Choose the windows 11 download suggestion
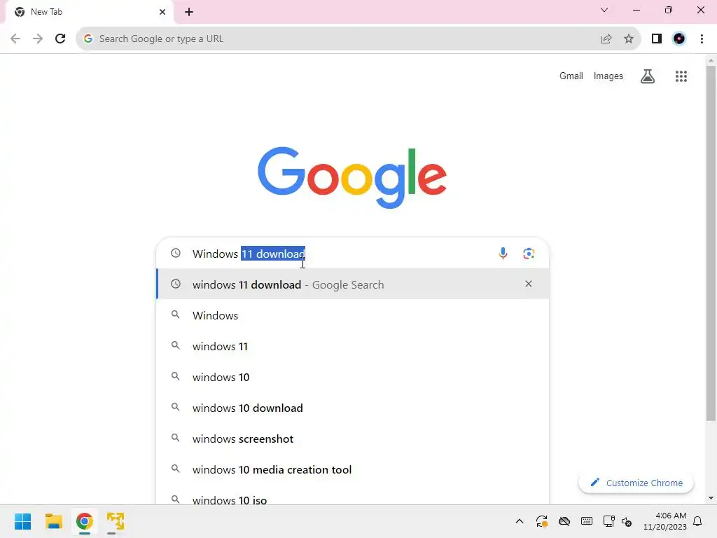Image resolution: width=717 pixels, height=538 pixels. tap(353, 284)
